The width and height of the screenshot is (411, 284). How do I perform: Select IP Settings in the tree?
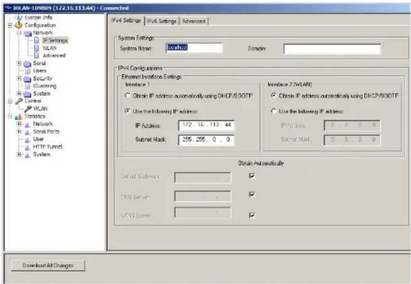click(x=56, y=40)
